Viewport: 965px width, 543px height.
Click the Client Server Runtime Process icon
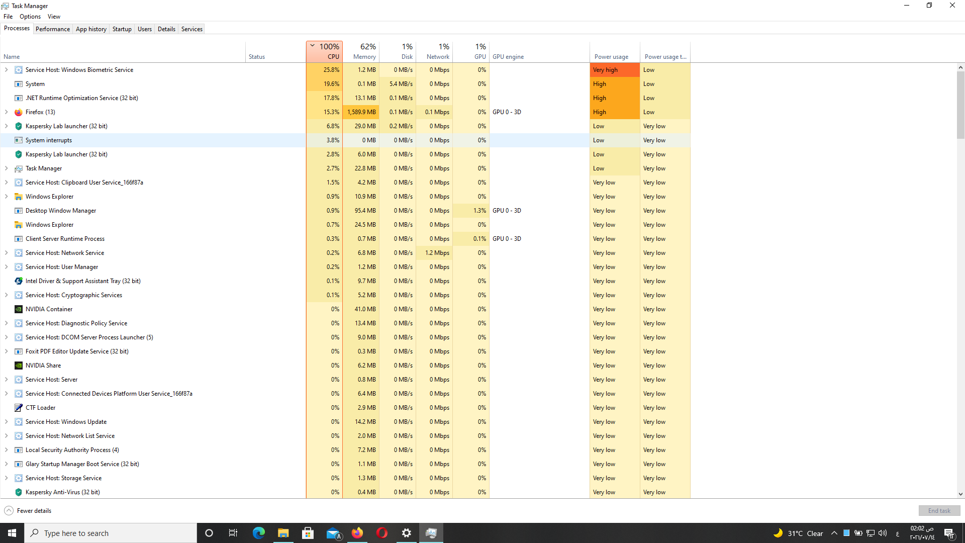coord(19,239)
